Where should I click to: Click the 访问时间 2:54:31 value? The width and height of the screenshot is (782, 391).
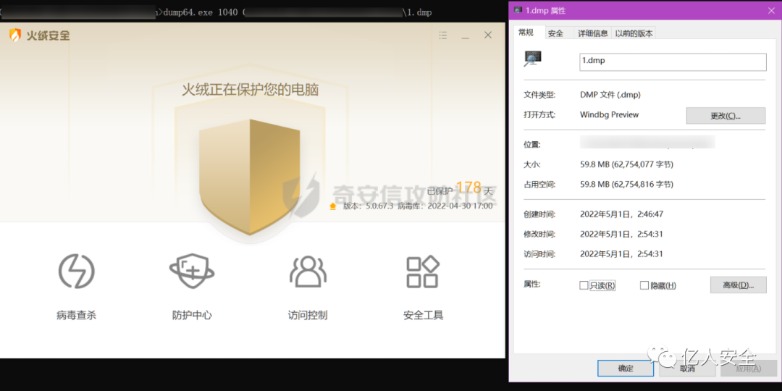pos(621,254)
